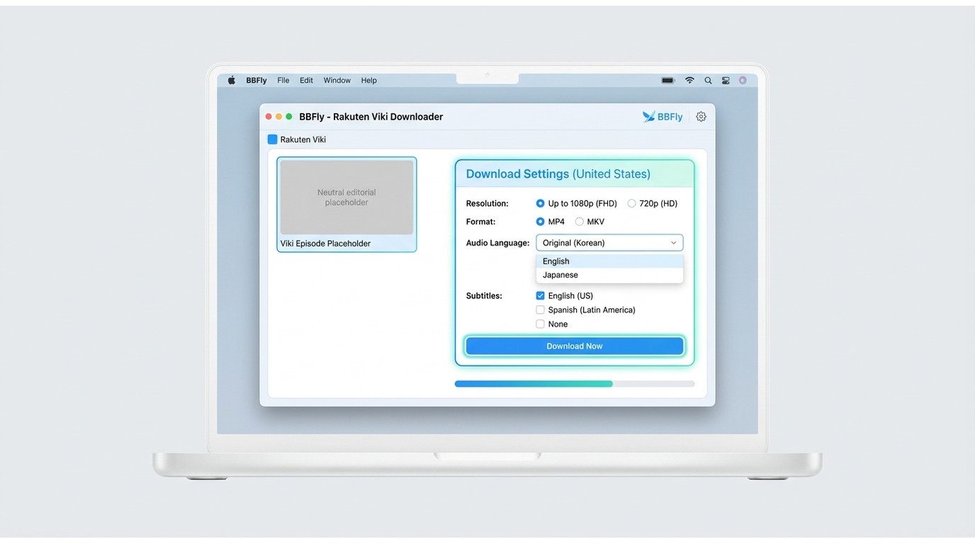Open the Help menu
Image resolution: width=975 pixels, height=544 pixels.
368,81
